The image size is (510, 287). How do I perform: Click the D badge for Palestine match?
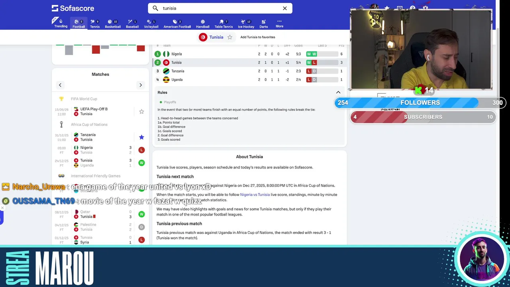tap(141, 227)
